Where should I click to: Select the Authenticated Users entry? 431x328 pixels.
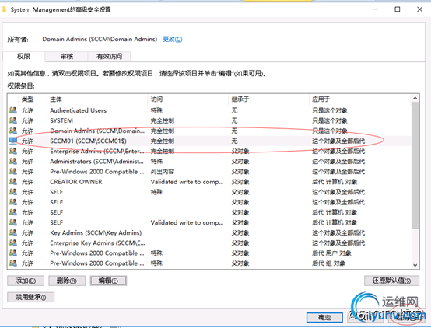(210, 110)
